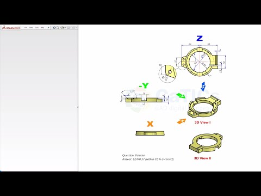Click the greyed-out Print icon
This screenshot has height=196, width=261.
click(x=73, y=28)
